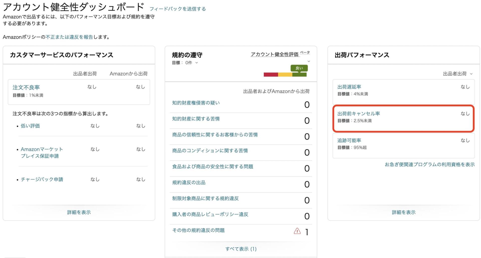Click 詳細を表示 in shipping performance panel
Image resolution: width=481 pixels, height=258 pixels.
click(x=404, y=212)
